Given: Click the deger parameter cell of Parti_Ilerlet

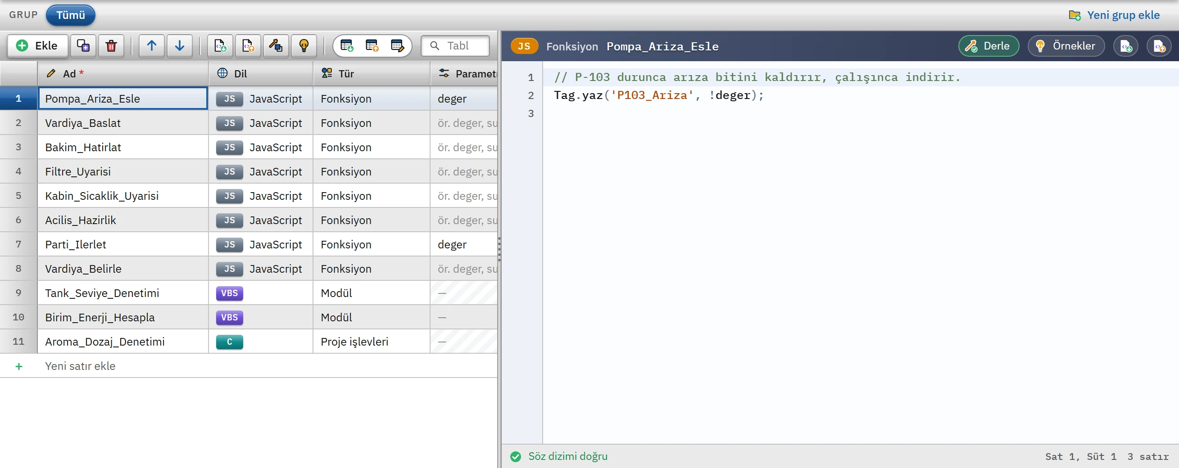Looking at the screenshot, I should pyautogui.click(x=464, y=244).
